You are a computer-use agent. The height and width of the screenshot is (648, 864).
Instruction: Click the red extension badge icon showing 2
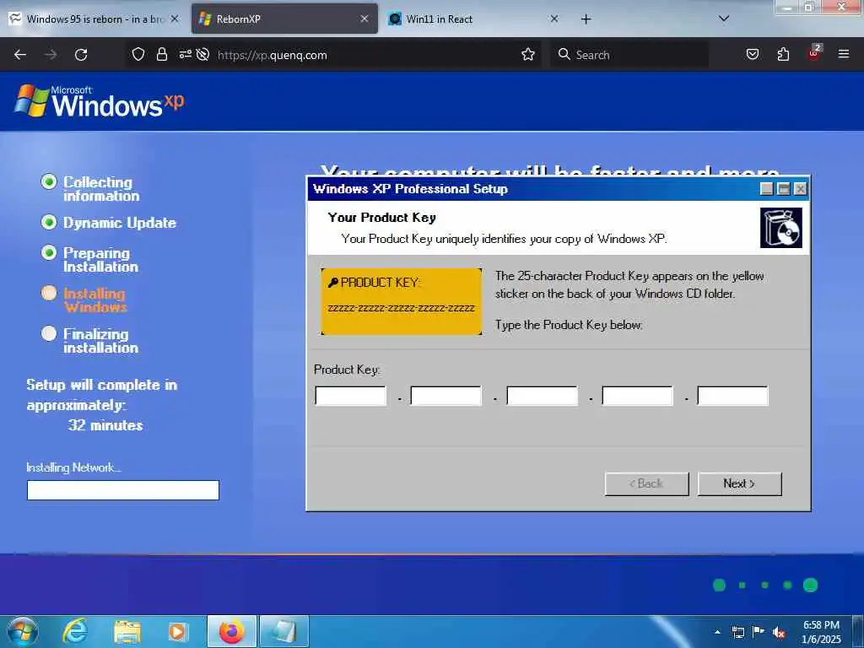click(x=814, y=53)
